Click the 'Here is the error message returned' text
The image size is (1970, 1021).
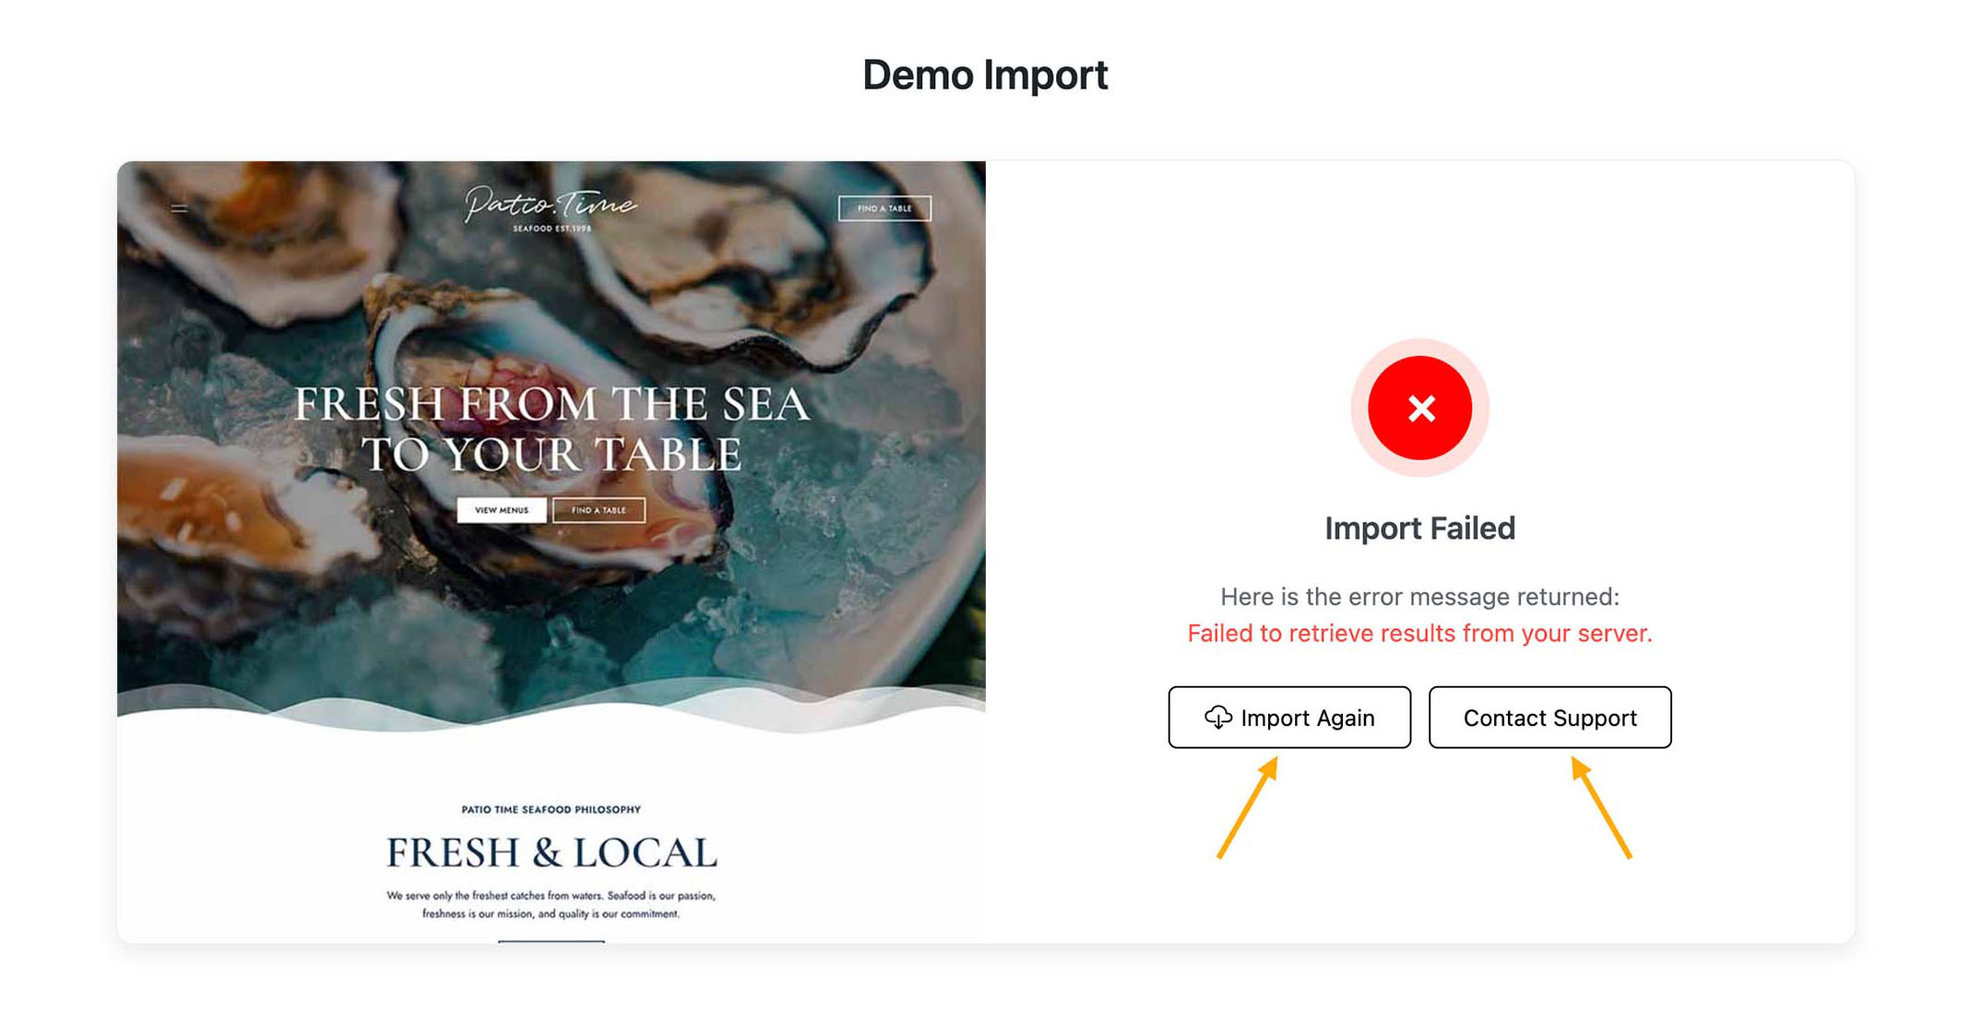[1419, 597]
